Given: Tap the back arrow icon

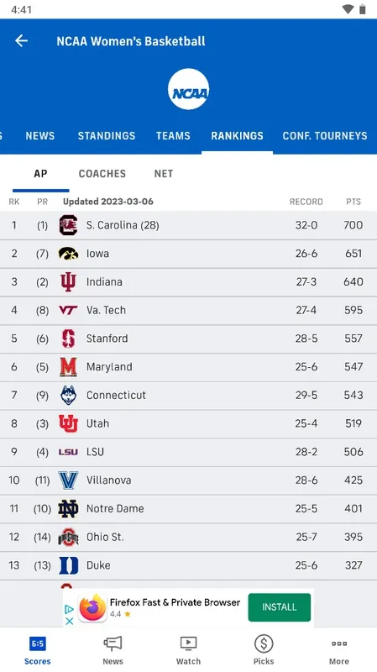Looking at the screenshot, I should tap(21, 40).
